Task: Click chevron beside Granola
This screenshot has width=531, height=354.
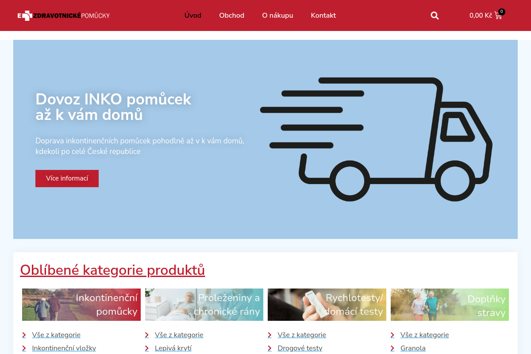Action: pyautogui.click(x=392, y=348)
